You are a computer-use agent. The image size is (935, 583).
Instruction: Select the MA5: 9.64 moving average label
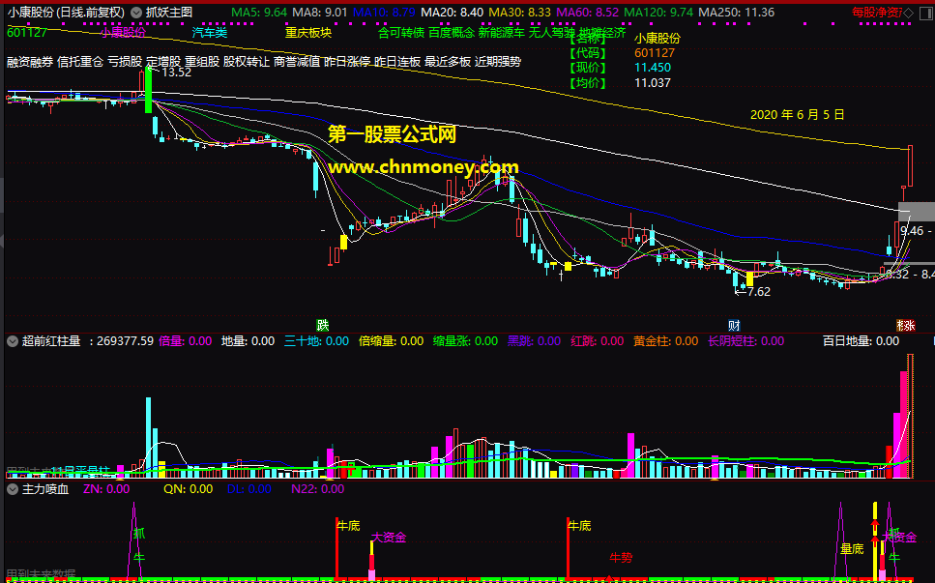pyautogui.click(x=259, y=13)
